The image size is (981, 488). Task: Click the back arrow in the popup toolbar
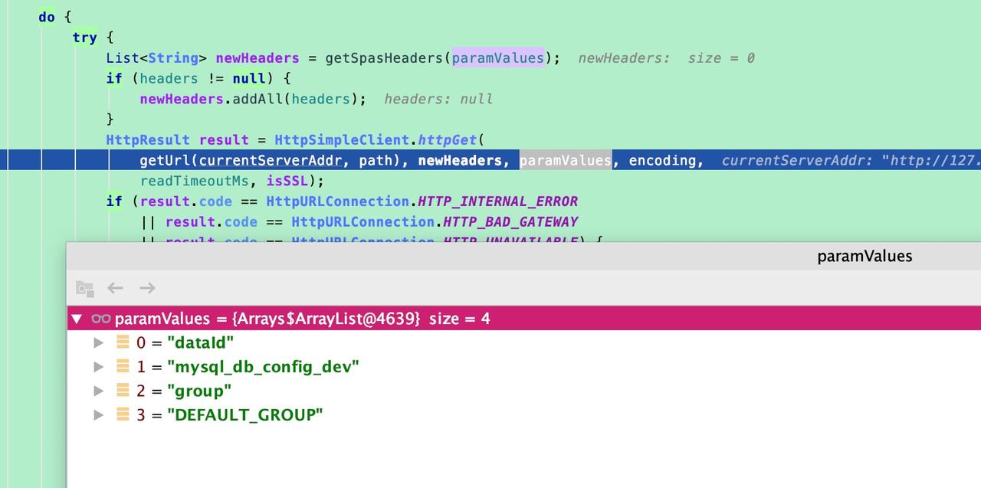point(115,288)
